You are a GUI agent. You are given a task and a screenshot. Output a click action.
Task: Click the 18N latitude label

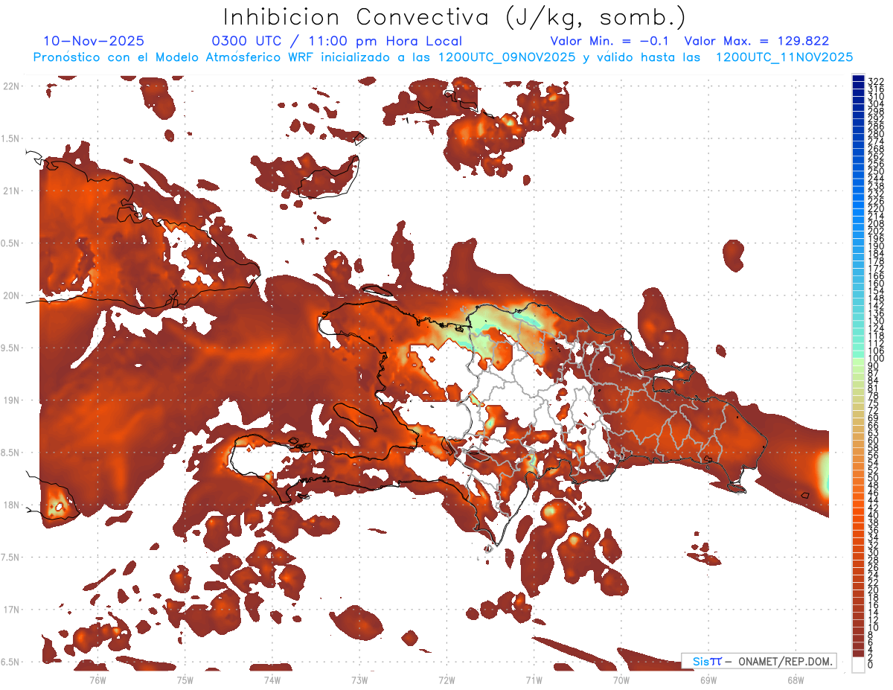coord(12,505)
